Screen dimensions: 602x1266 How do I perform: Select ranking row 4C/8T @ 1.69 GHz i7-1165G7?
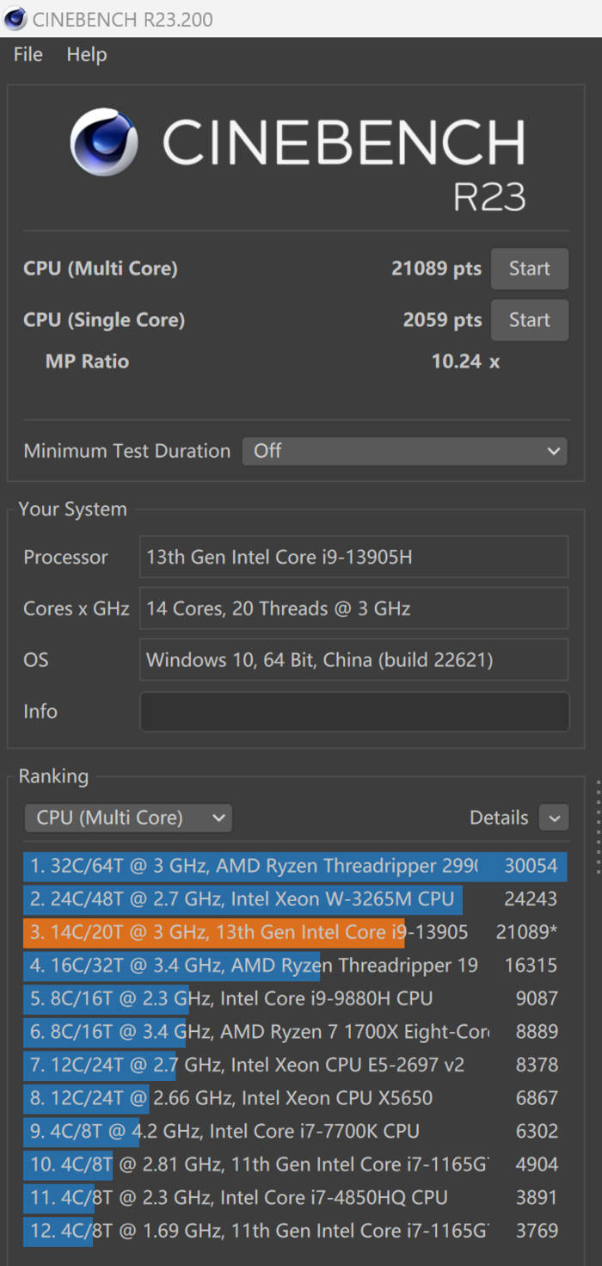[295, 1231]
